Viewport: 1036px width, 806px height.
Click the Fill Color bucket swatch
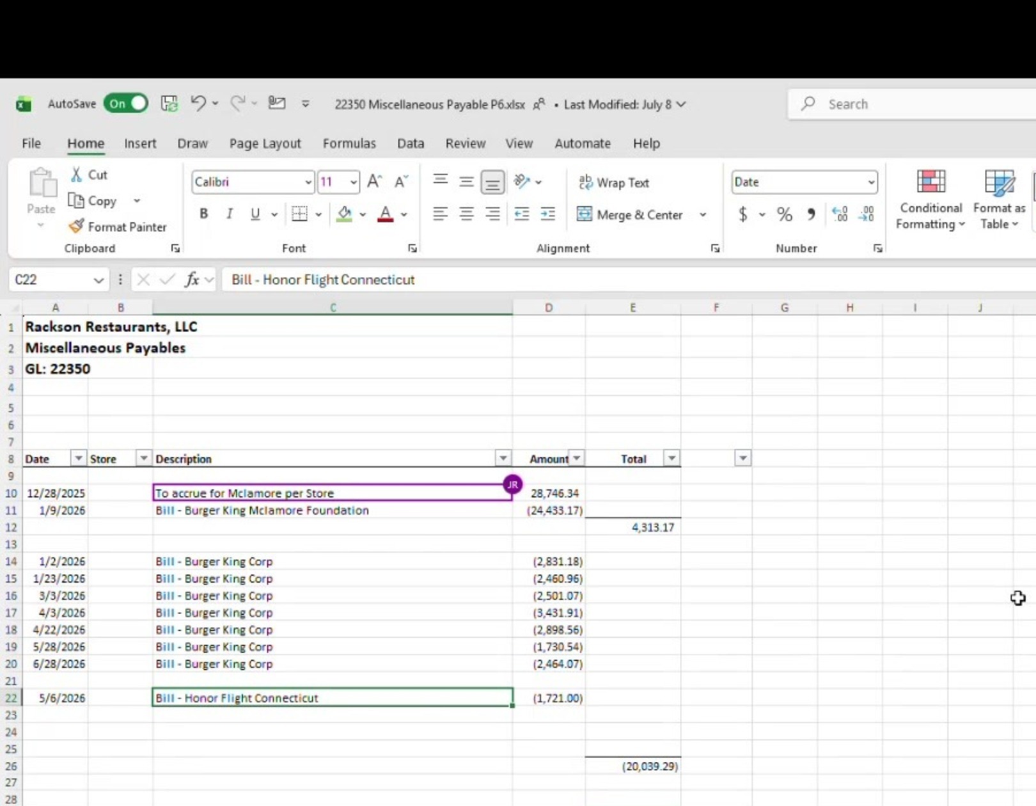click(x=345, y=214)
